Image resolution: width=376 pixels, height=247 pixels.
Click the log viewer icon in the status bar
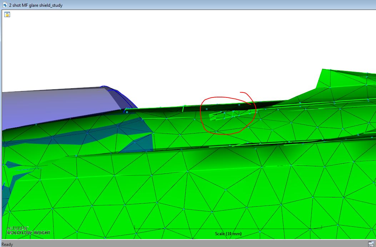point(370,243)
